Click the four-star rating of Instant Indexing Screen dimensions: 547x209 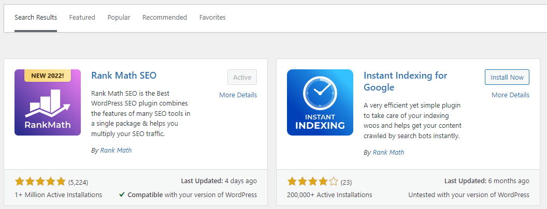(312, 182)
